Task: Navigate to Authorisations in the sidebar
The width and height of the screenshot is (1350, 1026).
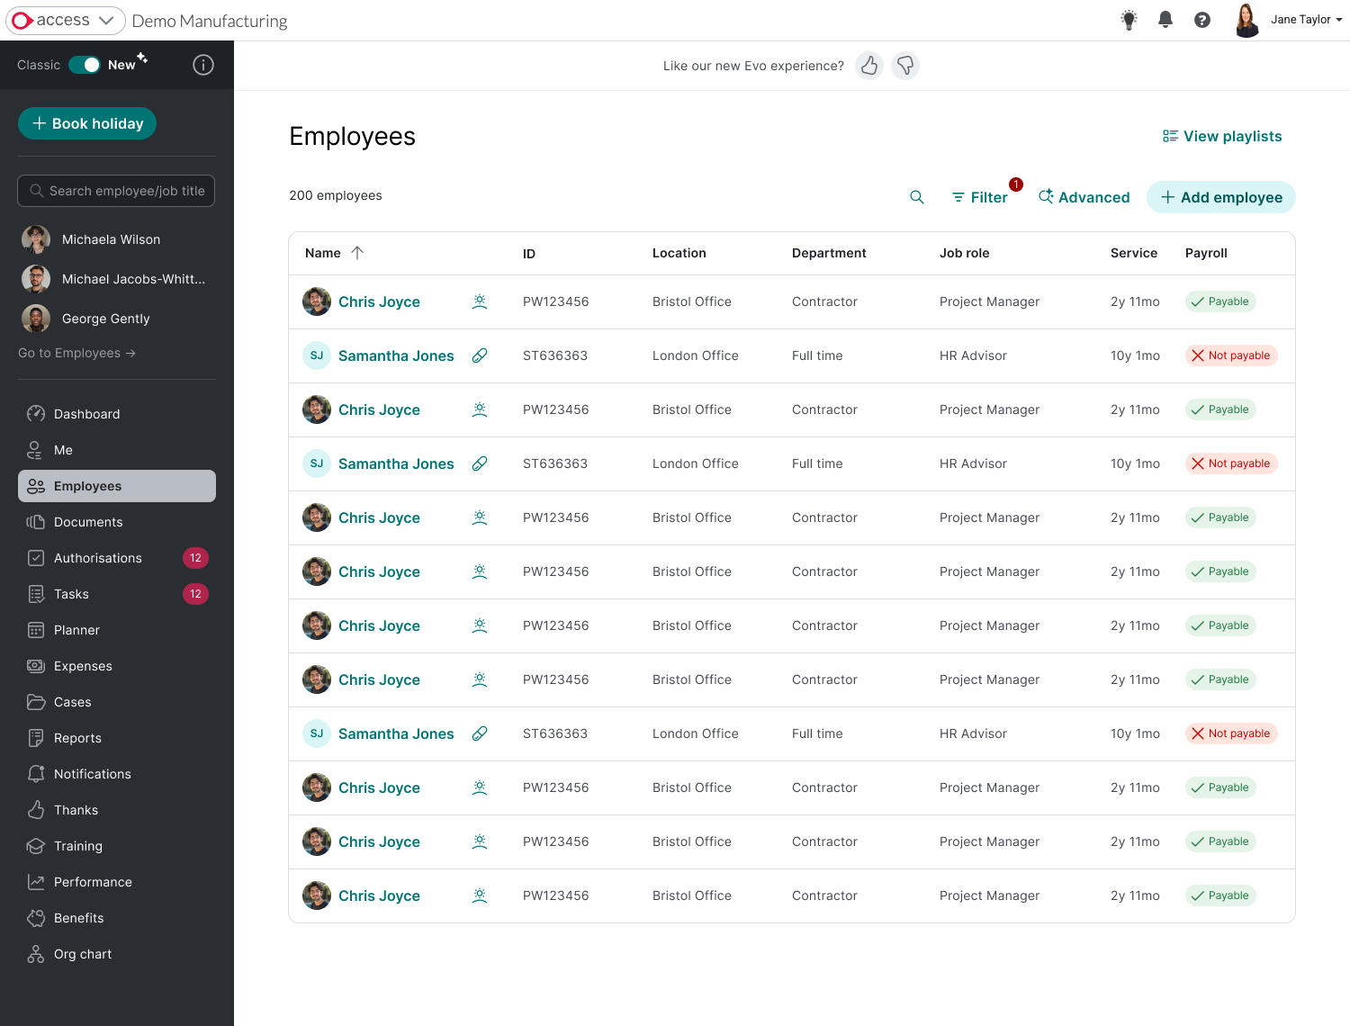Action: 97,558
